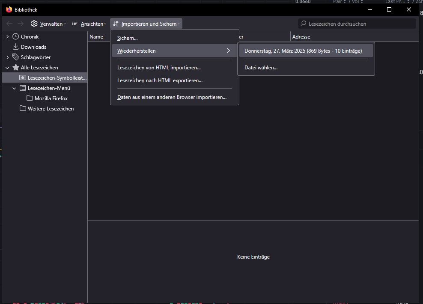Select Alle Lesezeichen in the sidebar

pos(39,67)
